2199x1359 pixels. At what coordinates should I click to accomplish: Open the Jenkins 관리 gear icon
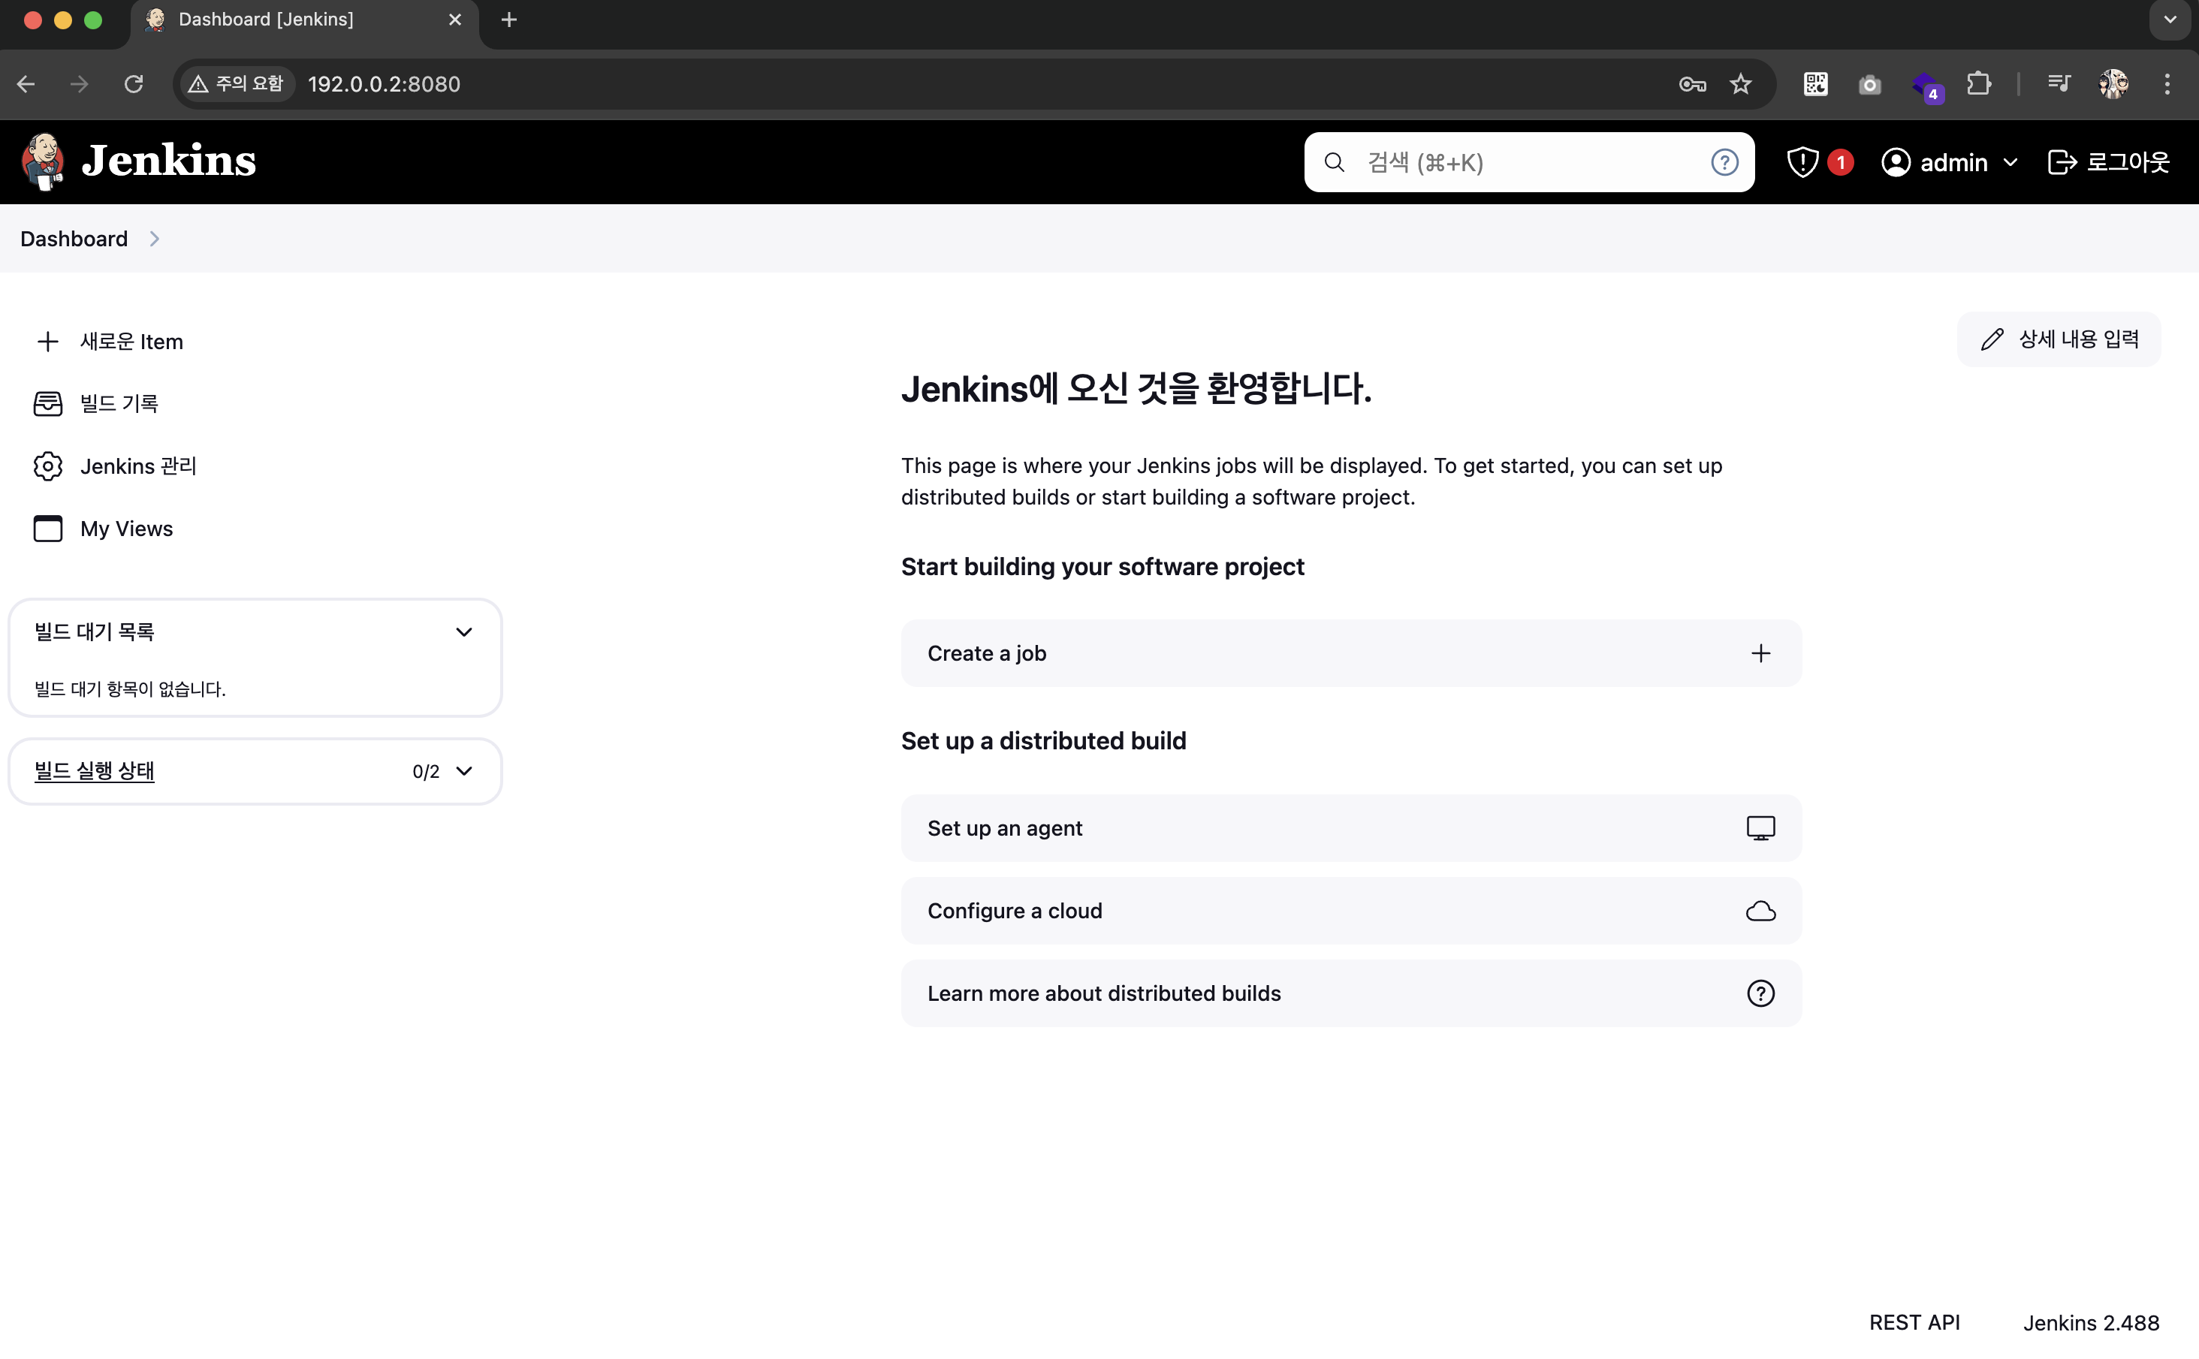[47, 466]
